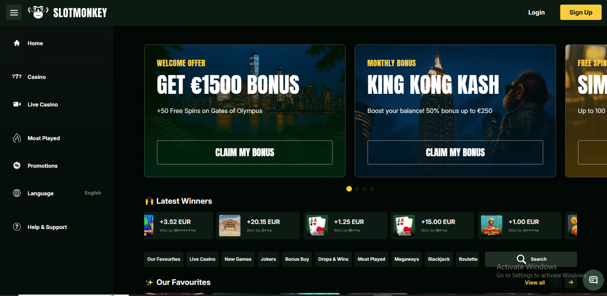The width and height of the screenshot is (607, 296).
Task: Select the Megaways category tab
Action: 406,259
